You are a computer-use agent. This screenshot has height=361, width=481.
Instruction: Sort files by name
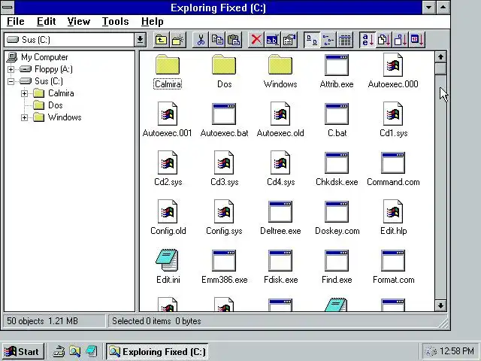click(368, 40)
